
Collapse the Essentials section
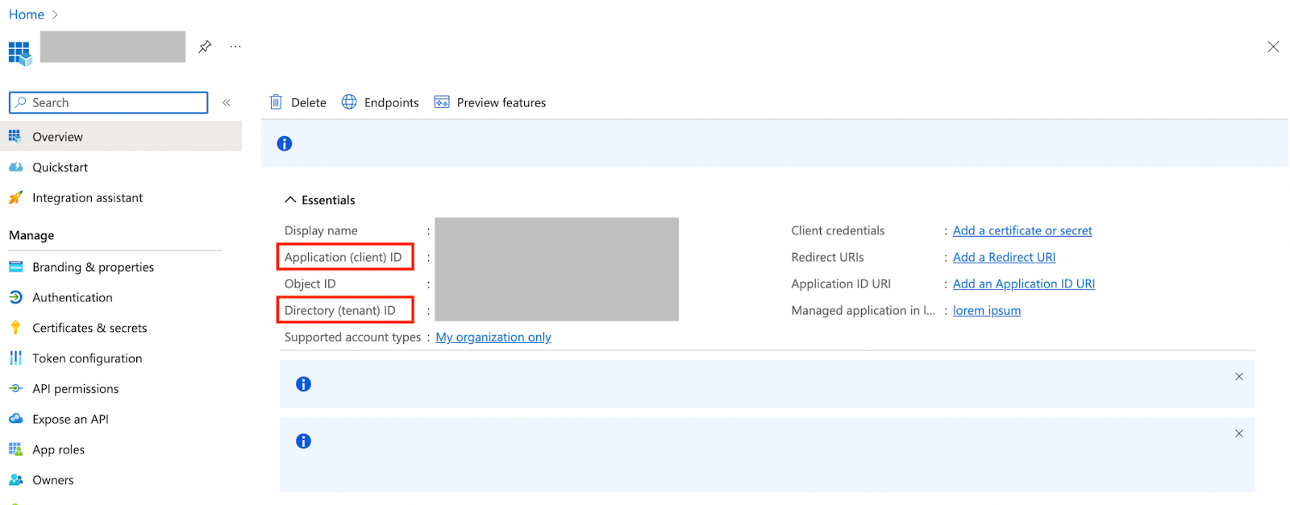290,200
